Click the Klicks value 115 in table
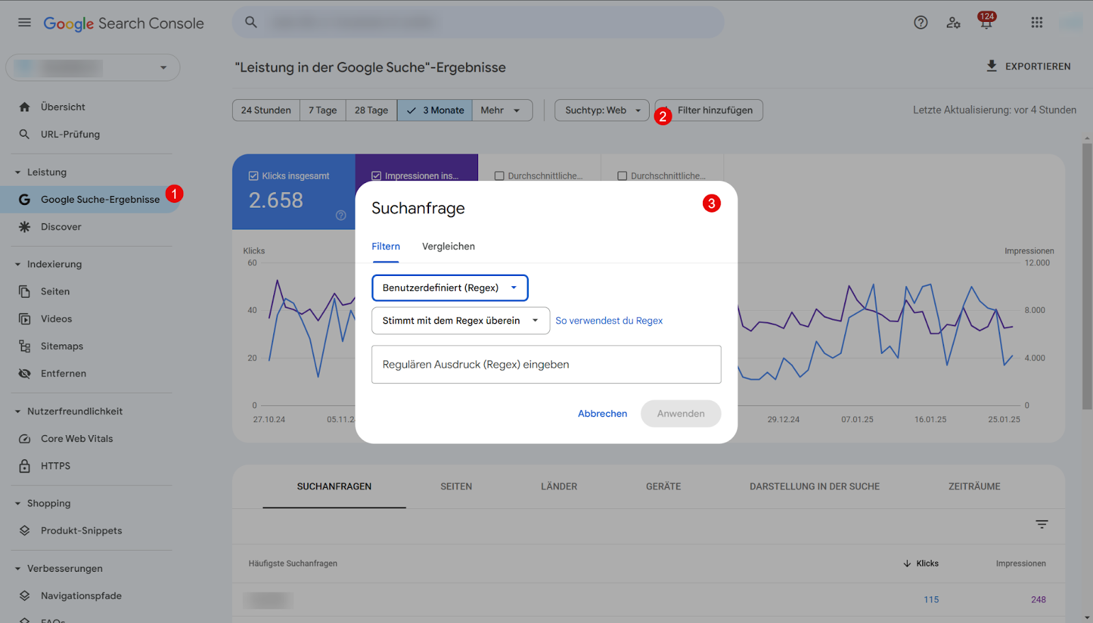1093x623 pixels. [931, 599]
